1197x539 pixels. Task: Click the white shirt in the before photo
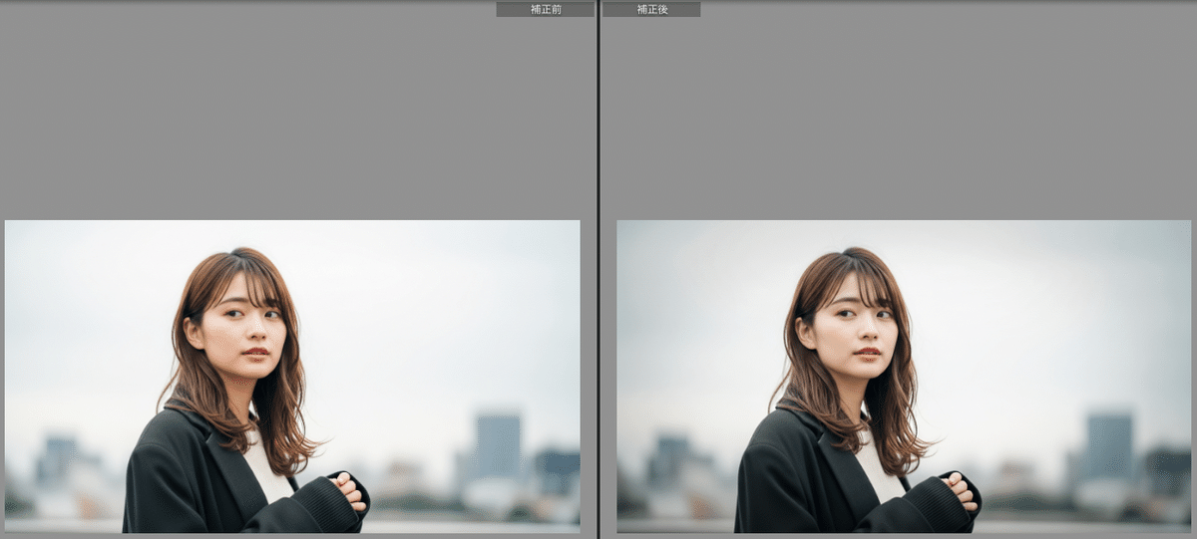click(265, 468)
